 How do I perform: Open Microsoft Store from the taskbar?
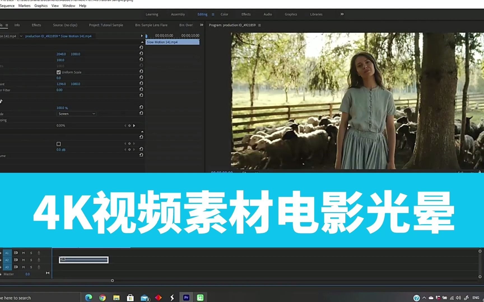[130, 298]
